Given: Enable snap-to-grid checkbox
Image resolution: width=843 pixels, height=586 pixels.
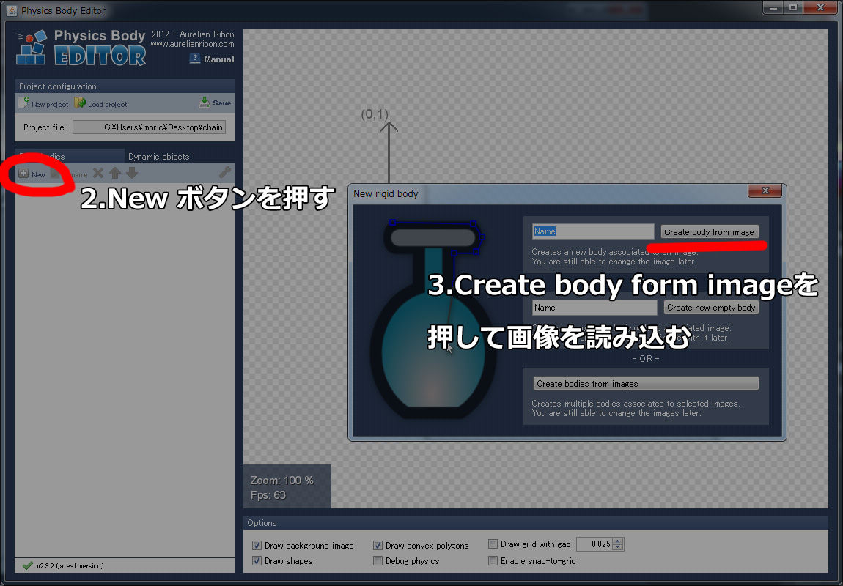Looking at the screenshot, I should 493,561.
